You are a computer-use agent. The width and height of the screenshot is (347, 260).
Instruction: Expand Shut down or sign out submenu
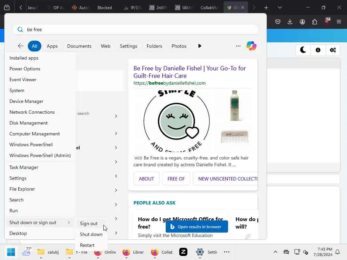(40, 223)
